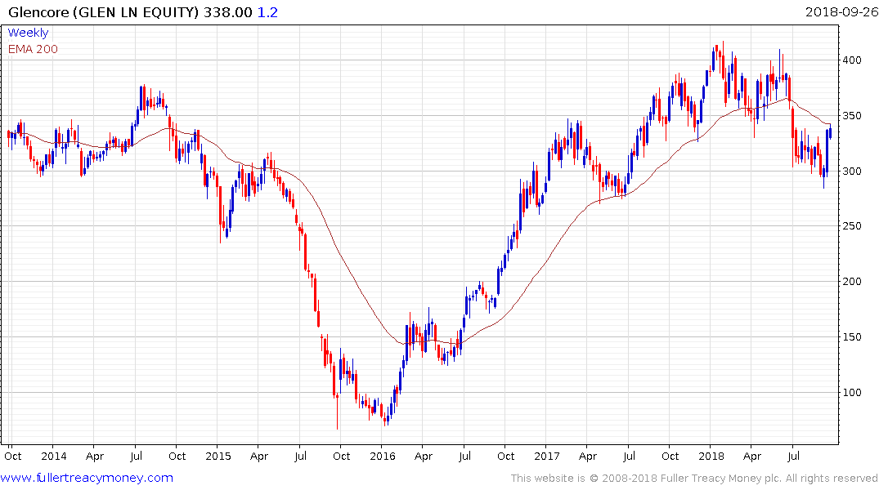Click the blue change value '1.2'

pos(267,12)
